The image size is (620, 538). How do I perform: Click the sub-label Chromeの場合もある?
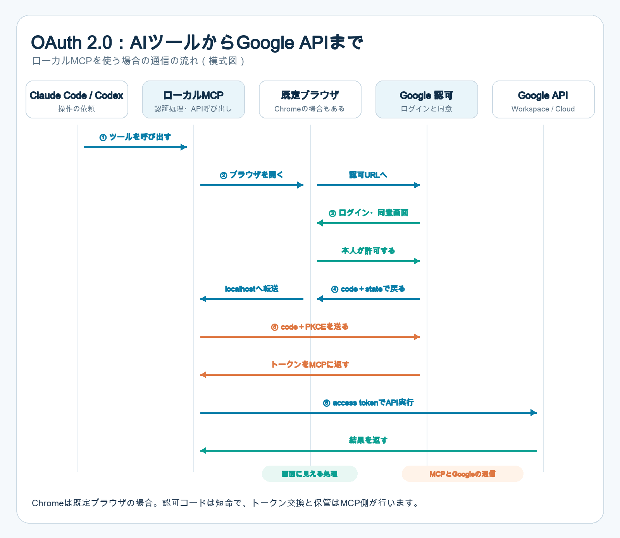coord(310,109)
